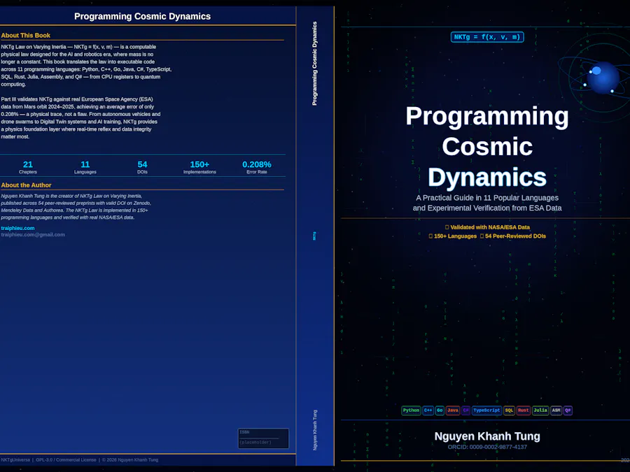The height and width of the screenshot is (472, 630).
Task: Expand the About the Author section
Action: [x=28, y=185]
